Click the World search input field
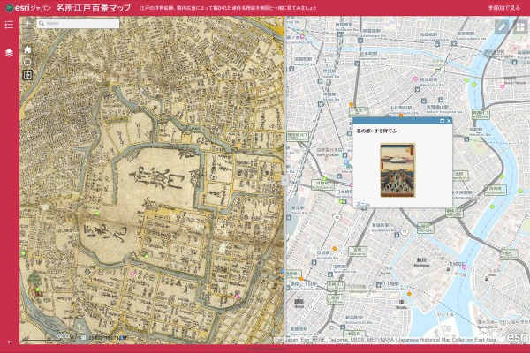Screen dimensions: 530x353 [x=81, y=23]
